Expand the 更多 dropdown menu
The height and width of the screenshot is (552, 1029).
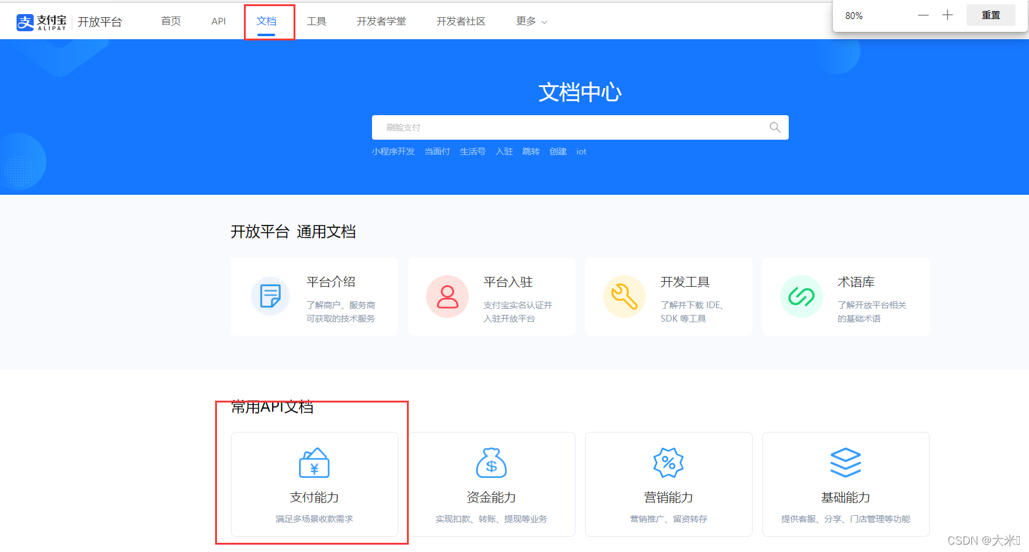531,21
